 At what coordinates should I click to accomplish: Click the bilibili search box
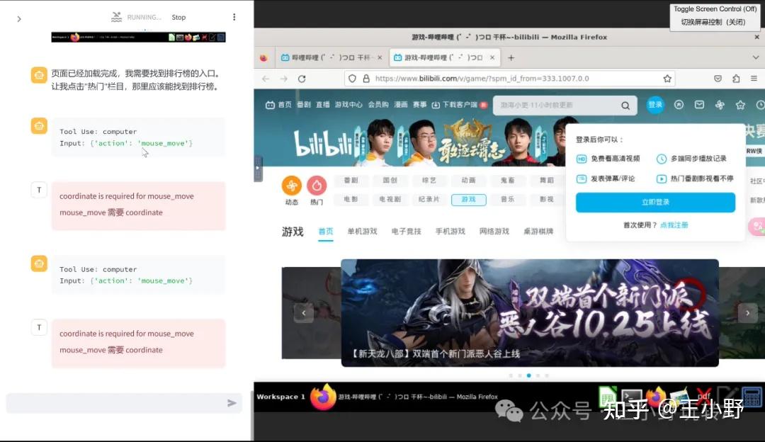tap(556, 106)
